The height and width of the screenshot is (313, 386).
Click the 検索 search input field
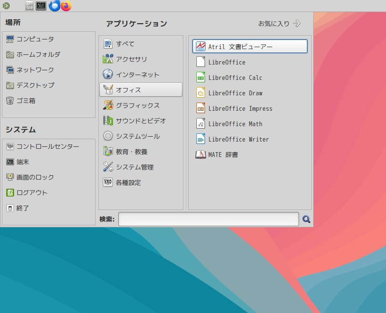208,219
